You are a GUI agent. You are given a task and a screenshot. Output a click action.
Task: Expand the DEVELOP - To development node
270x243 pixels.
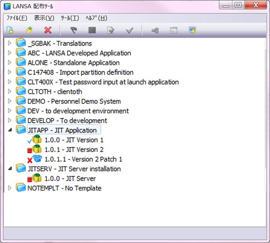click(x=10, y=120)
